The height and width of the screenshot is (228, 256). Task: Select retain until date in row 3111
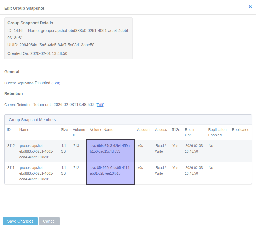194,171
